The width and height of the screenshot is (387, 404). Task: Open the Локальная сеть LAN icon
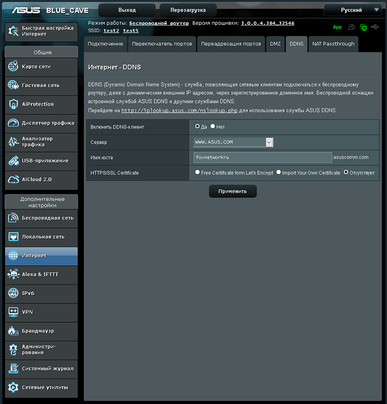coord(13,236)
